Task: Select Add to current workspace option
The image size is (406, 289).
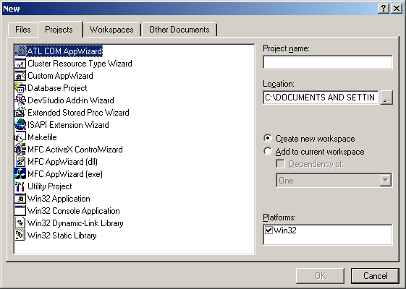Action: point(314,152)
